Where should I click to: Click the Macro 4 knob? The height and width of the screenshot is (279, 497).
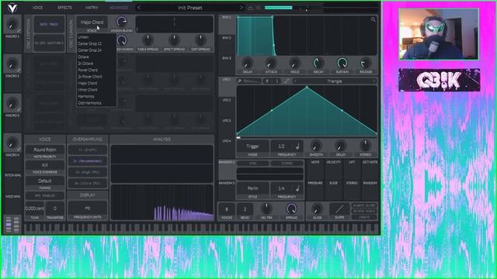click(x=12, y=143)
